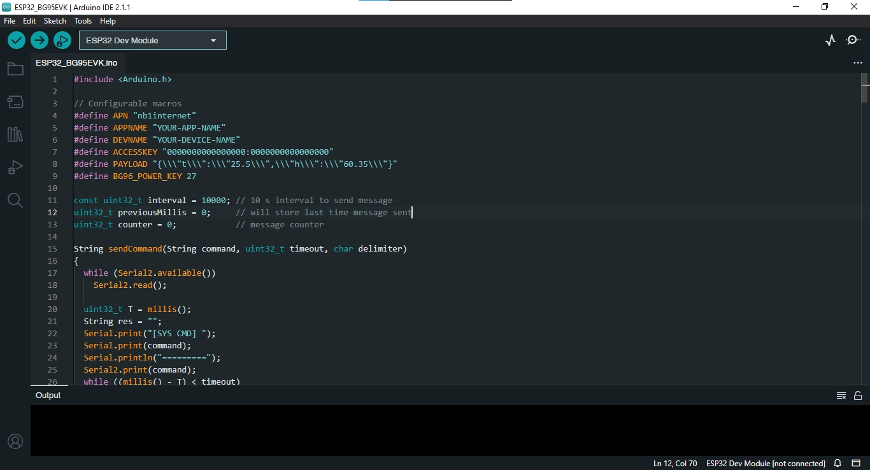Click the user account profile icon
This screenshot has width=870, height=470.
click(15, 441)
